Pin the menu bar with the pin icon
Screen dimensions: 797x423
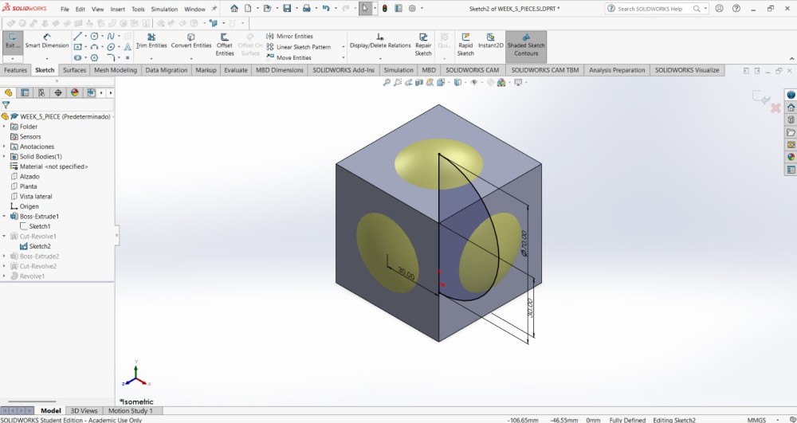[214, 9]
